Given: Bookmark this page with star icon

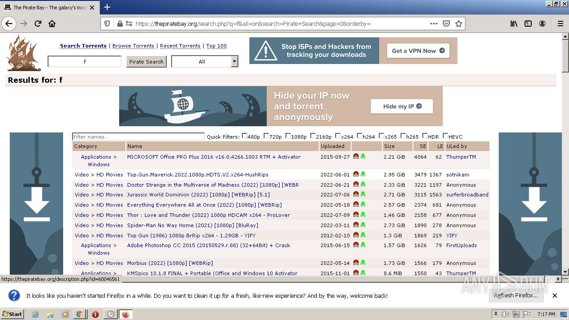Looking at the screenshot, I should click(x=459, y=24).
